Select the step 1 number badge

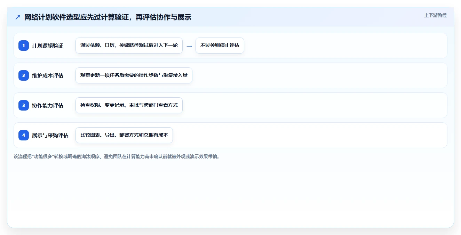pos(24,46)
